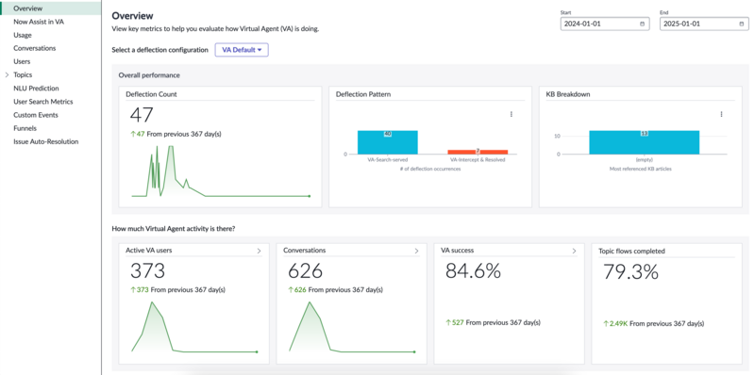Open the Active VA users details arrow
Viewport: 755px width, 375px height.
point(259,251)
